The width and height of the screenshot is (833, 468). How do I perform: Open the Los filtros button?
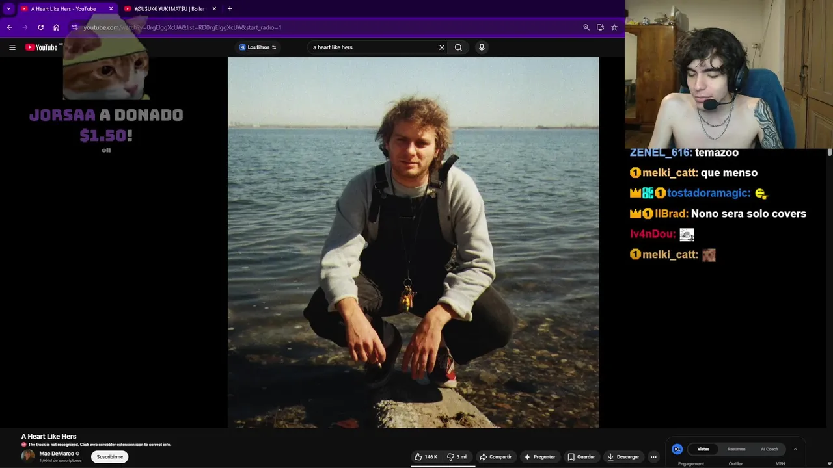click(258, 47)
